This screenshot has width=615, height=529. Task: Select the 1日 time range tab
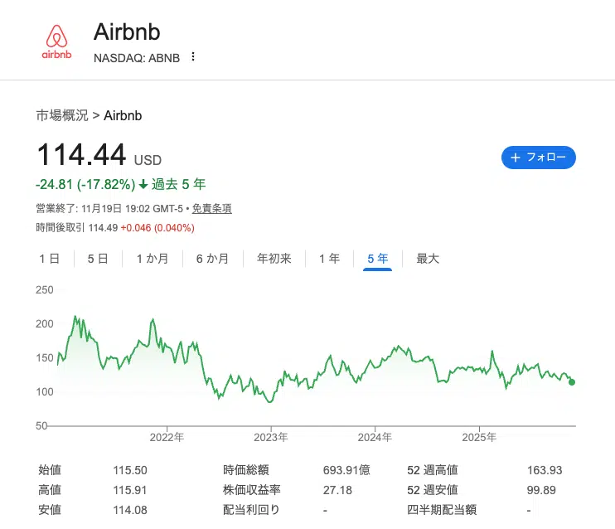click(x=50, y=259)
